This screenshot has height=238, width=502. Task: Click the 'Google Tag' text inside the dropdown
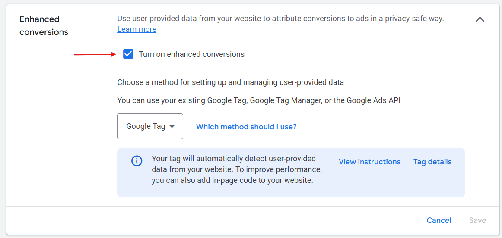(x=146, y=126)
